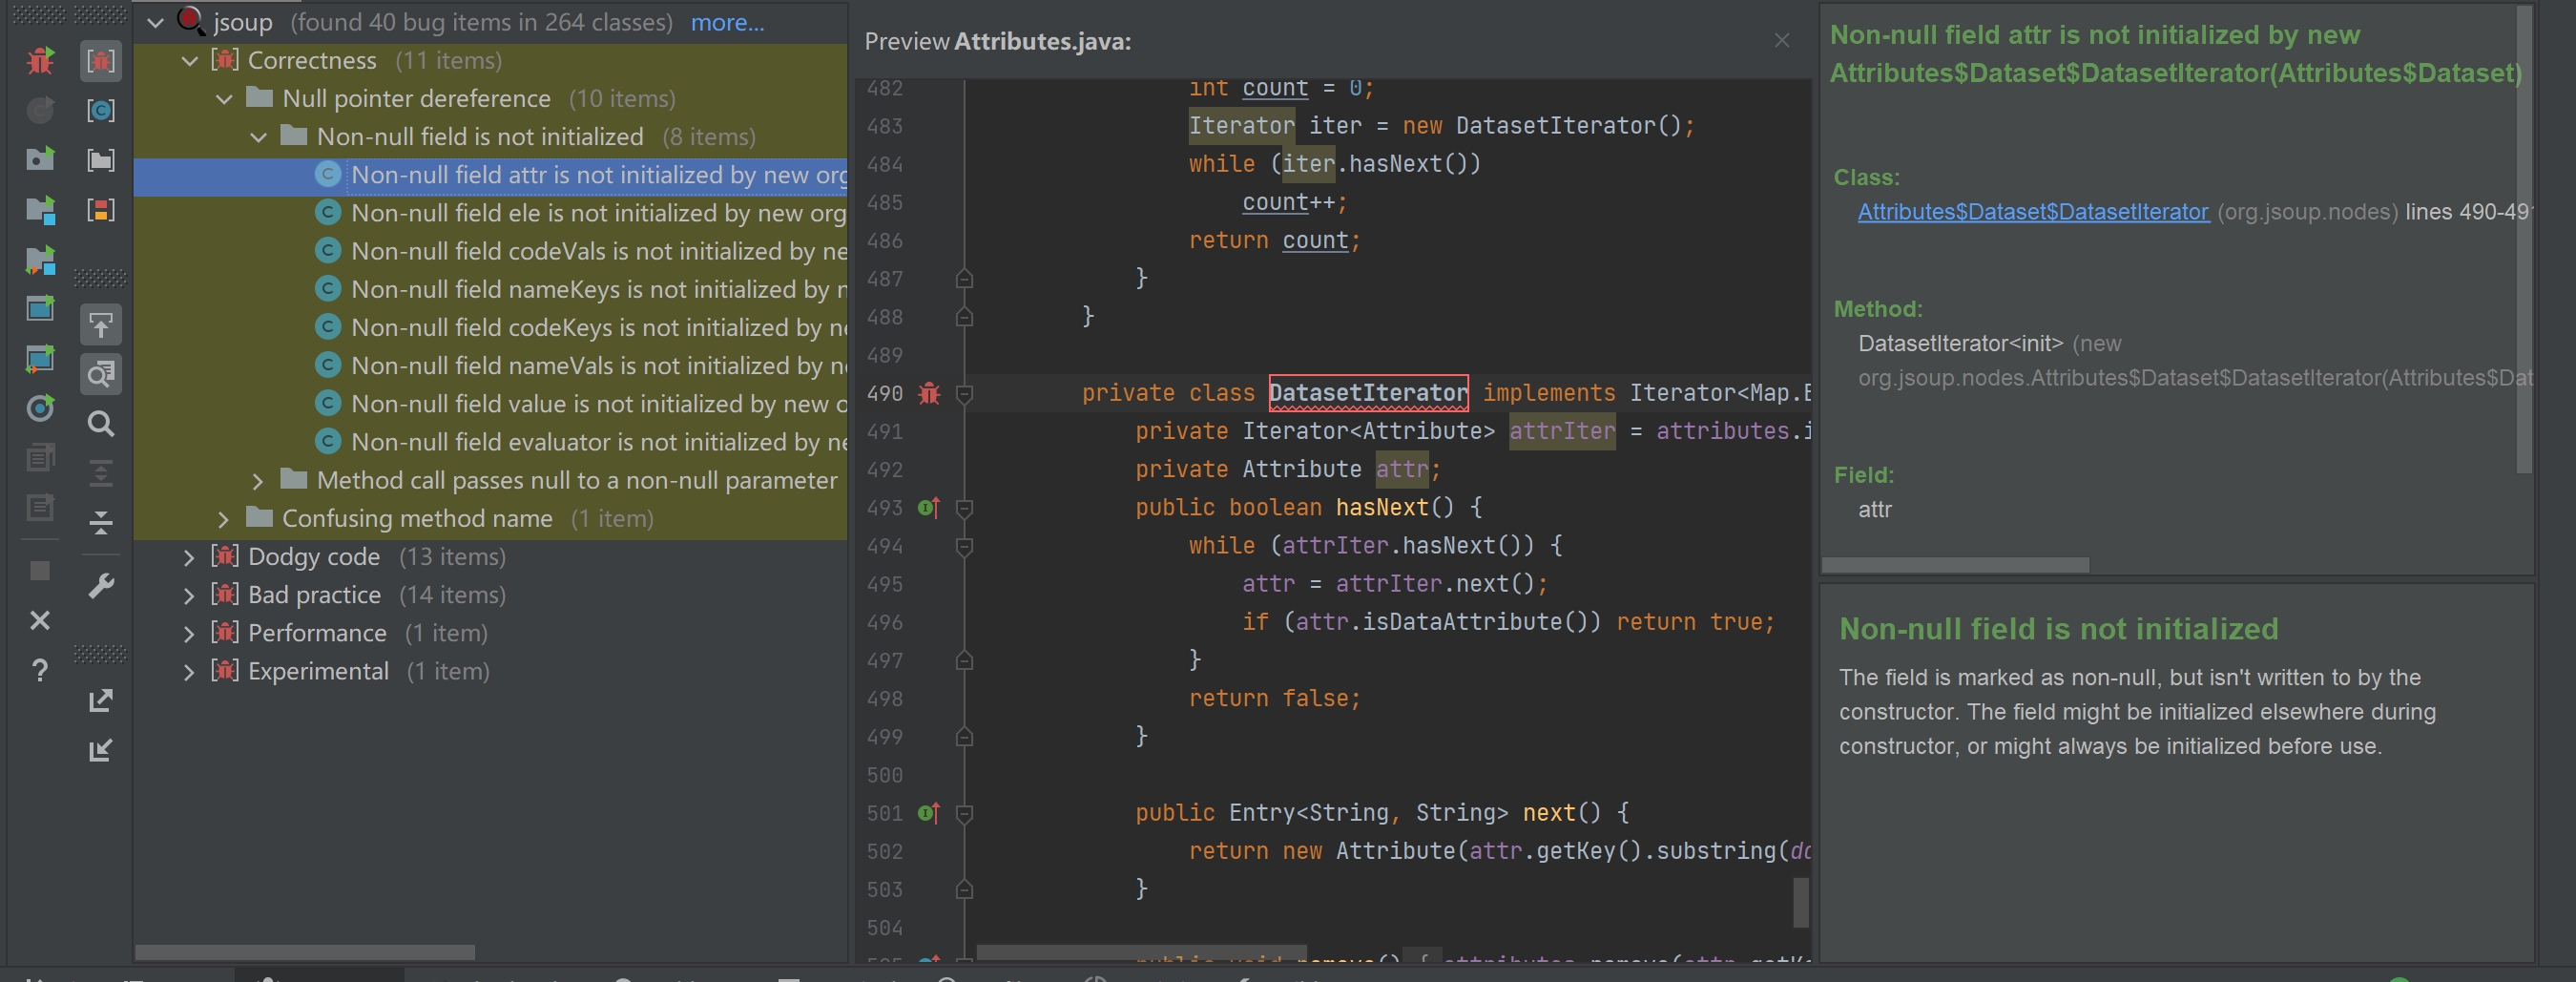Image resolution: width=2576 pixels, height=982 pixels.
Task: Click the bug details horizontal scrollbar
Action: (x=1955, y=565)
